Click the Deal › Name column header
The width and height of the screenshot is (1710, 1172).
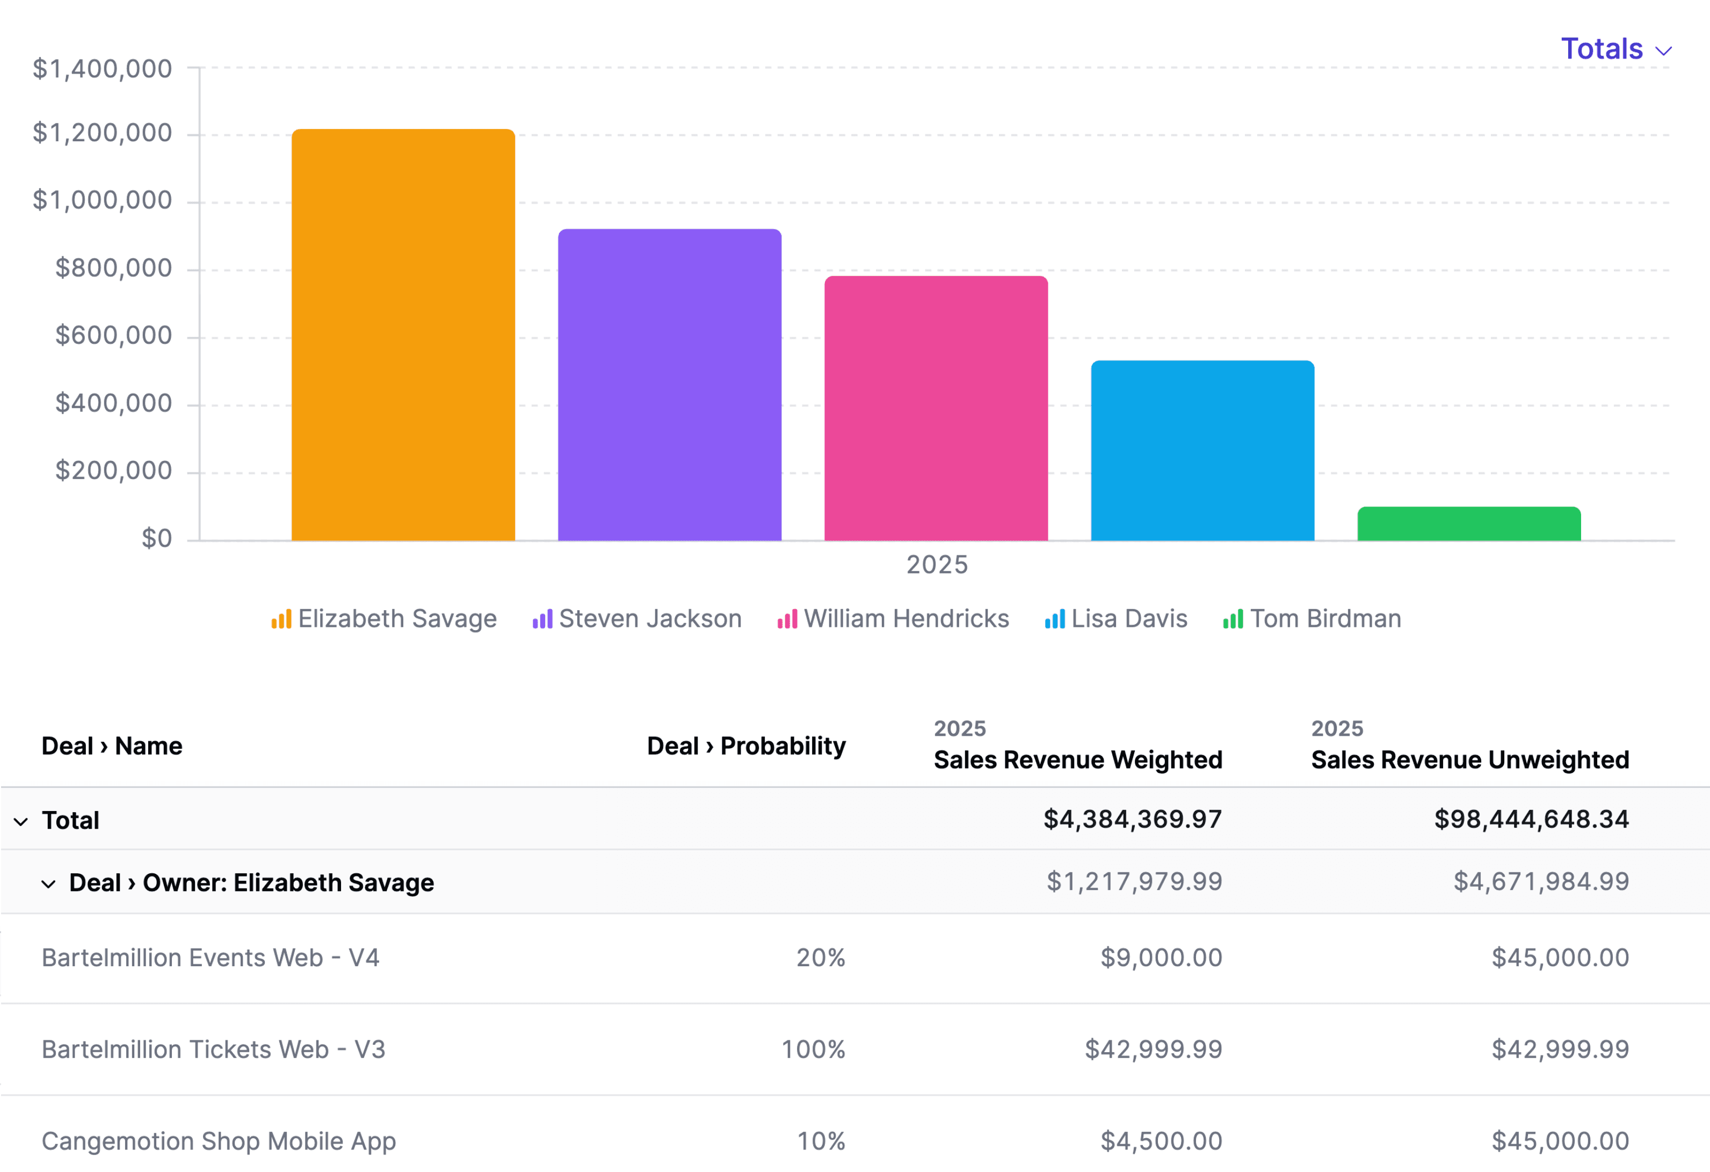point(112,746)
